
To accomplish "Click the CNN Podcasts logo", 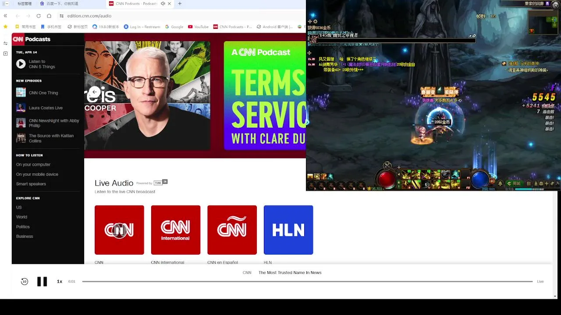I will tap(31, 39).
